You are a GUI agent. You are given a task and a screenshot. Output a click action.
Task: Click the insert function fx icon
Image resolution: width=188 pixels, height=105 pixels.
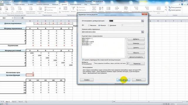pos(22,18)
